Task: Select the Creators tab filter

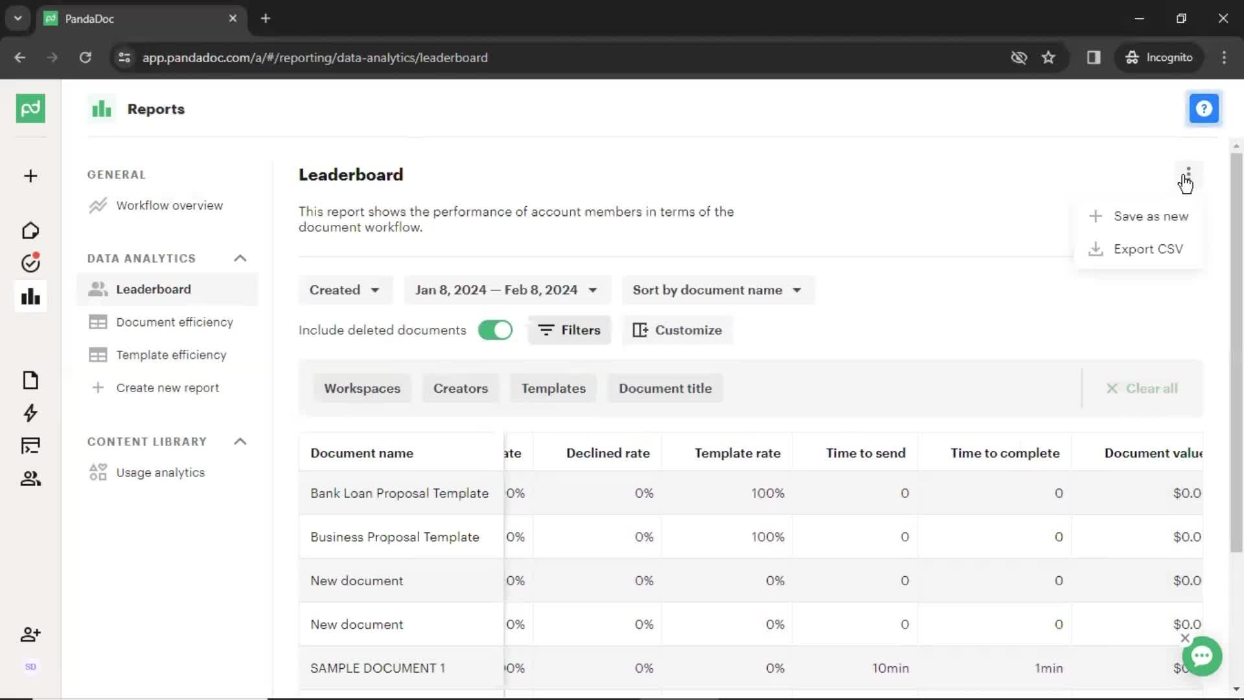Action: 461,388
